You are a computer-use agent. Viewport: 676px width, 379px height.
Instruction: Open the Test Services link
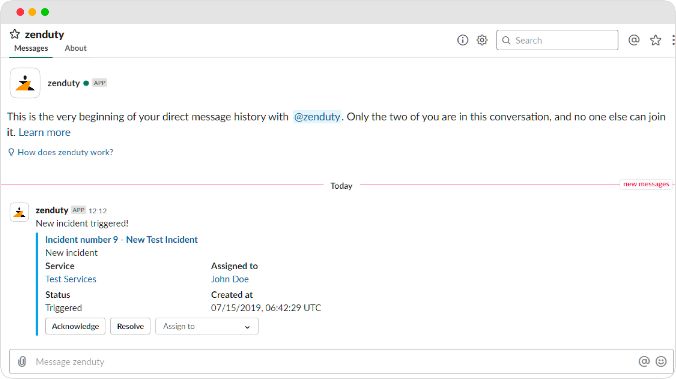pyautogui.click(x=71, y=279)
